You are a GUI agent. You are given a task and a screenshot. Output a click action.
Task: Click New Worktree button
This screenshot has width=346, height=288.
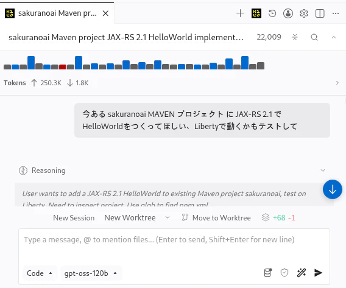(x=130, y=218)
